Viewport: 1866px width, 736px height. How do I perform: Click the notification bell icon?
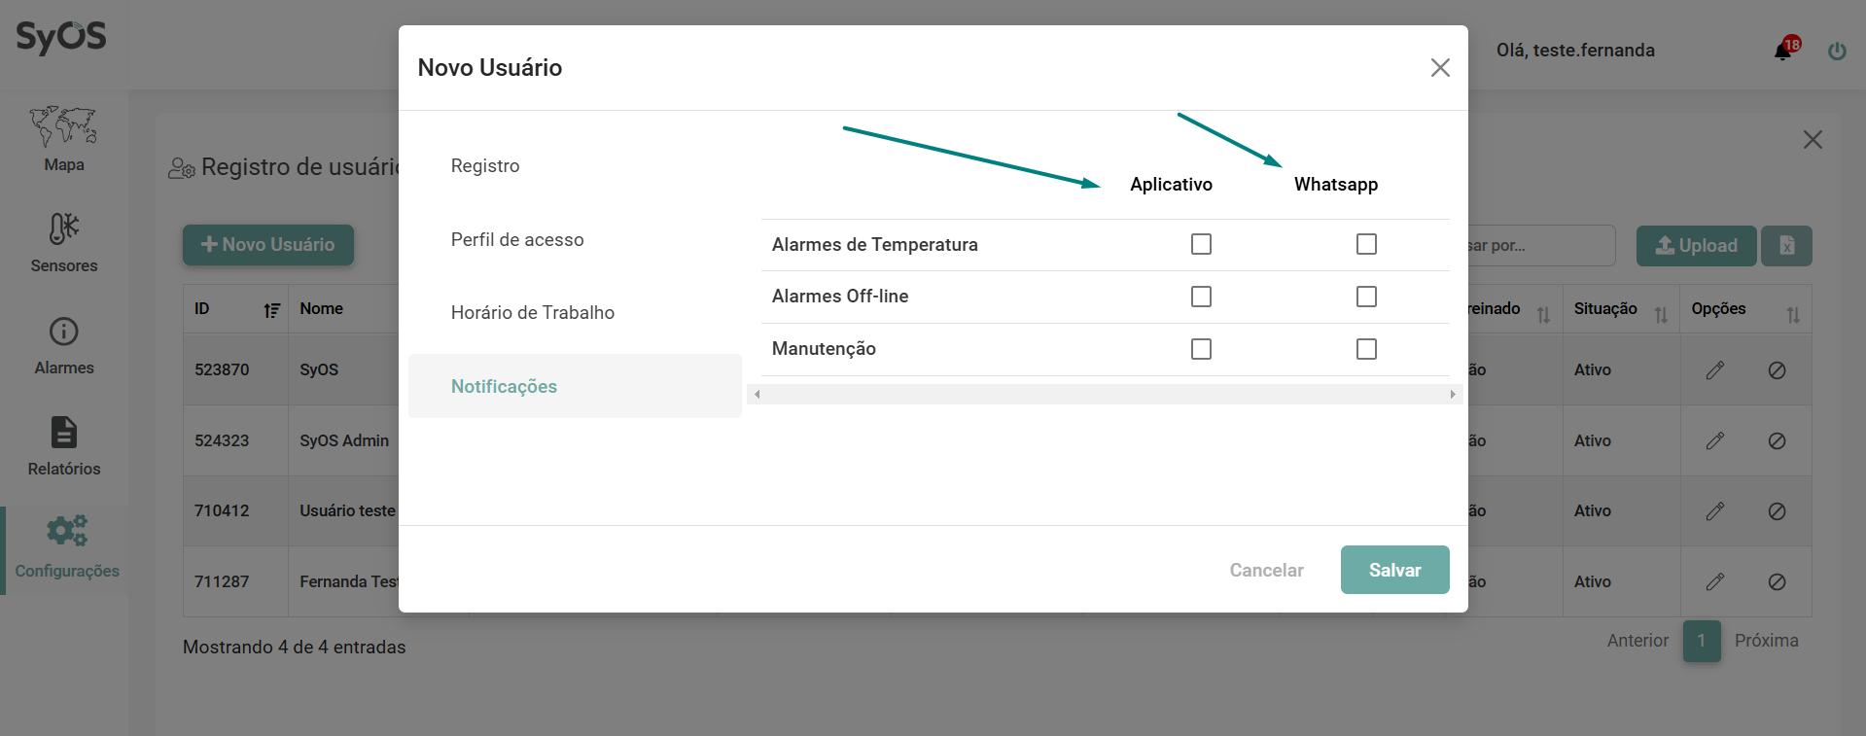1783,51
